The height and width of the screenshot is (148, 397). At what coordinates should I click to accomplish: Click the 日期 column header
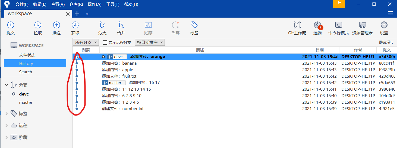[320, 50]
